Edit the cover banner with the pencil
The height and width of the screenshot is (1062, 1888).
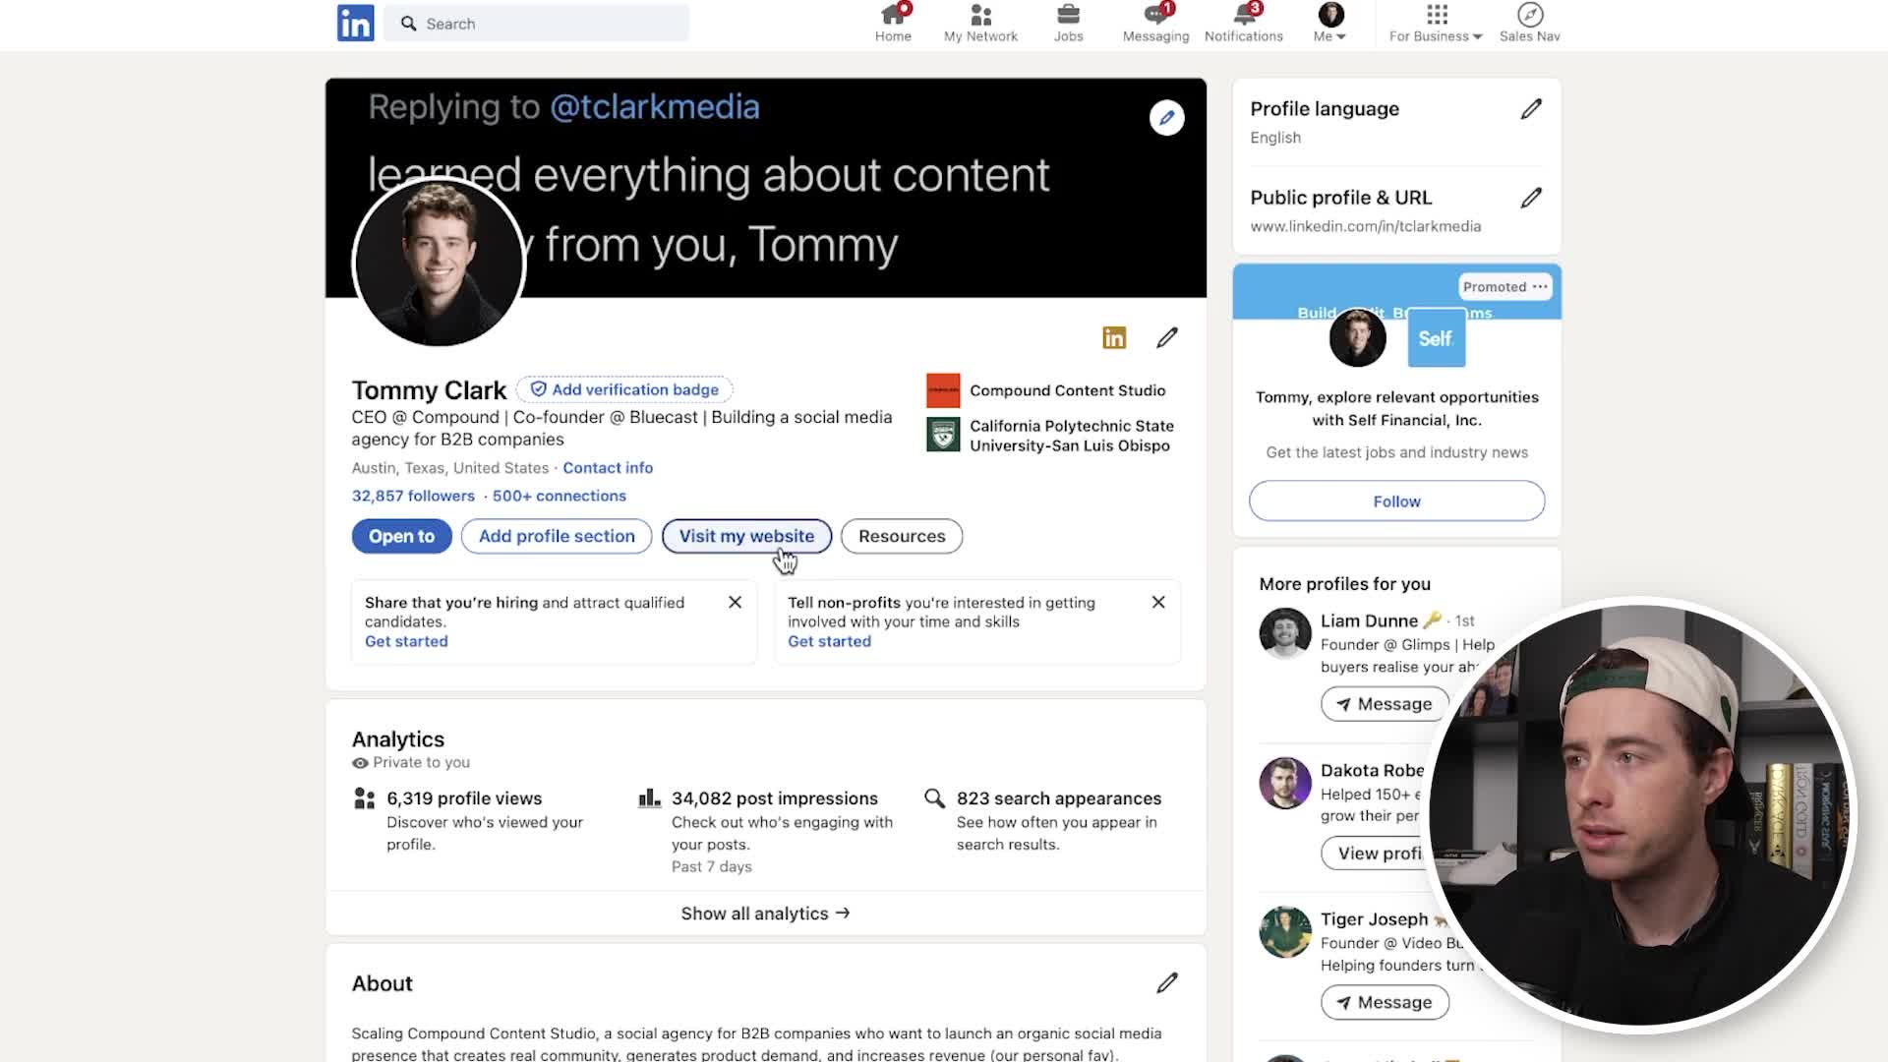(x=1166, y=118)
